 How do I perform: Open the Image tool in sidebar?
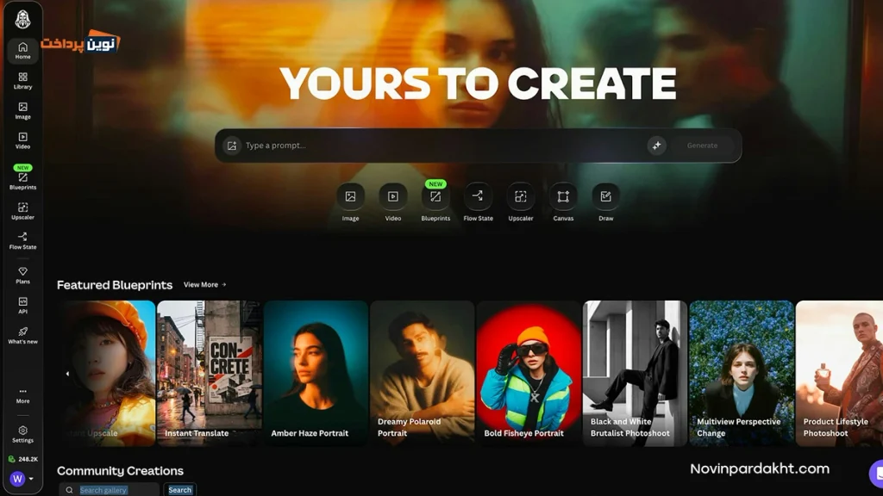[22, 111]
